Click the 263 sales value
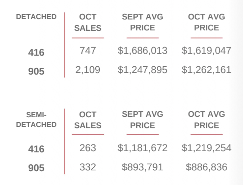Image resolution: width=243 pixels, height=185 pixels. click(88, 148)
